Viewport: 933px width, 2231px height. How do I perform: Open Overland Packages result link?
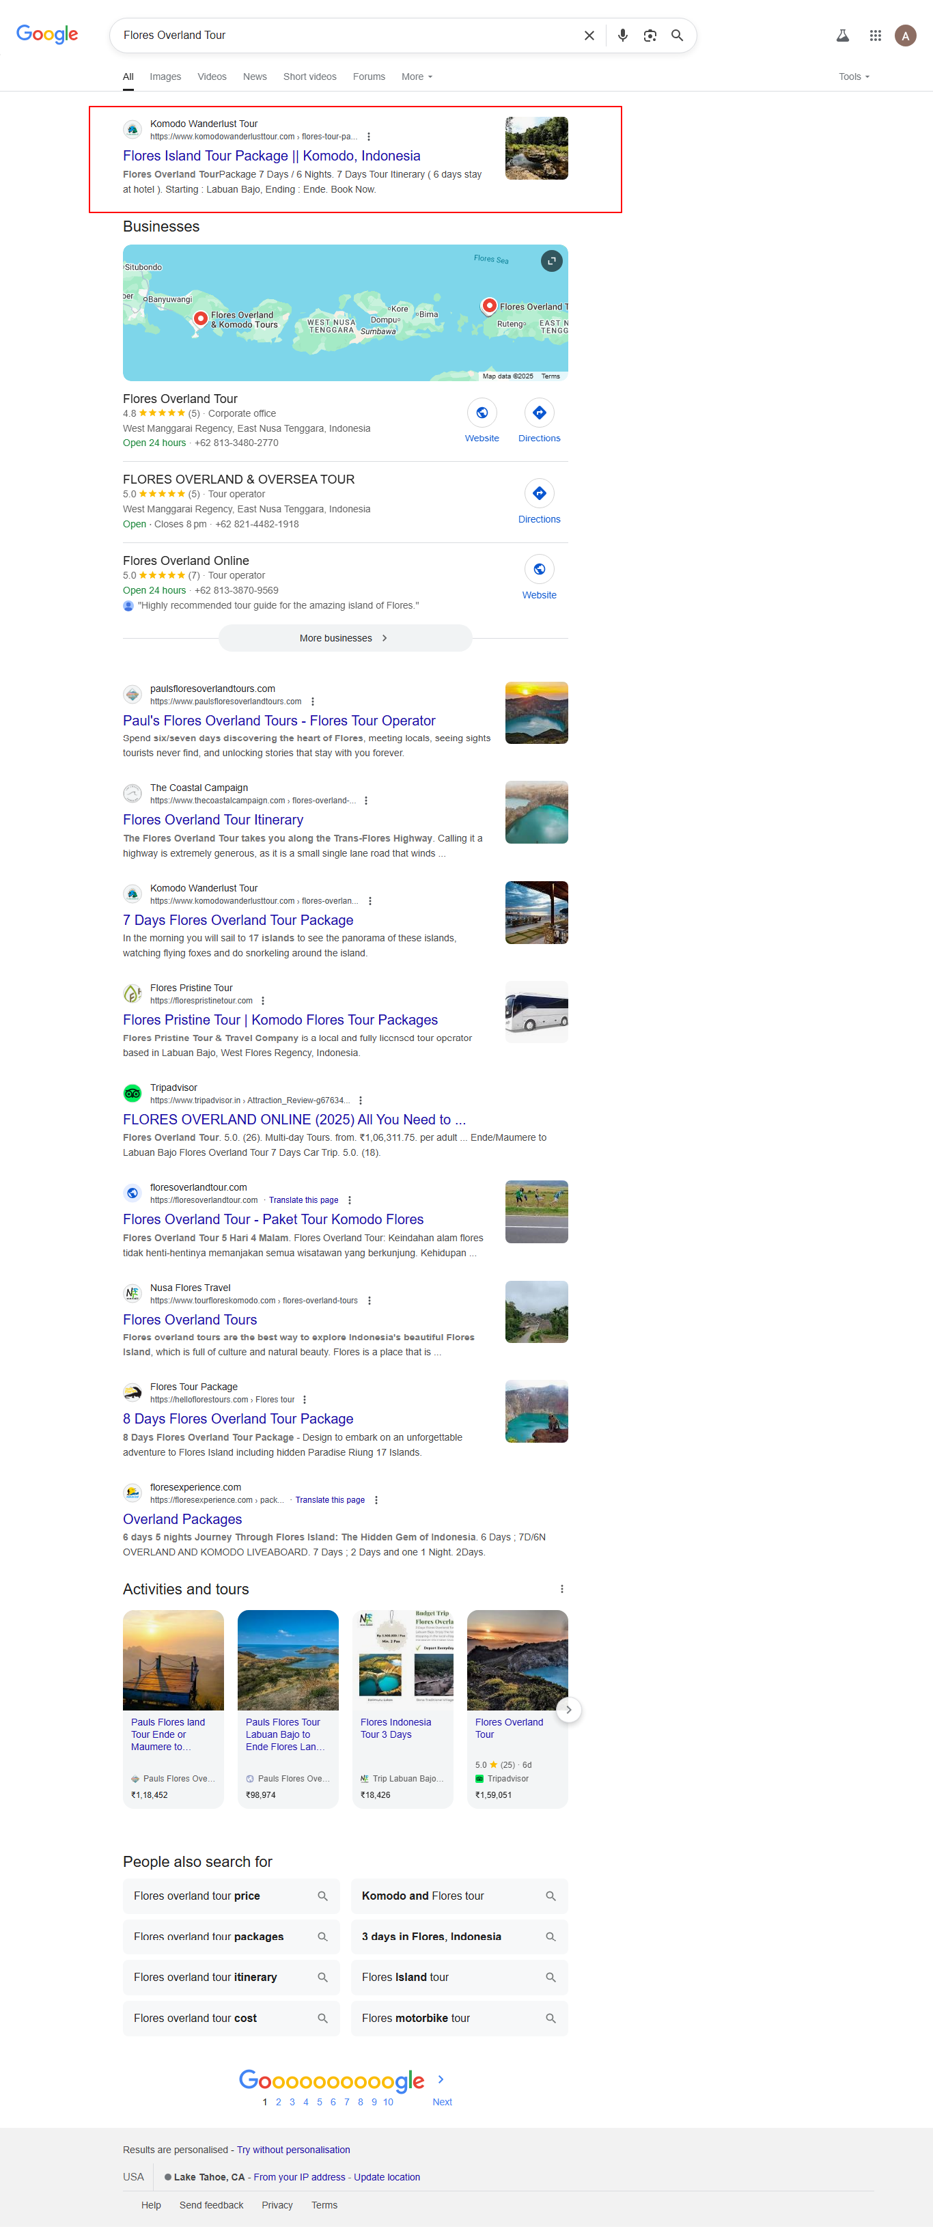pos(182,1519)
